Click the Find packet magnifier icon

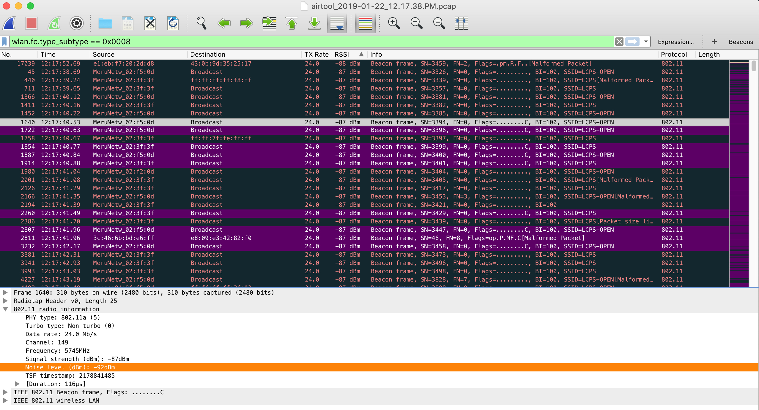click(x=201, y=23)
